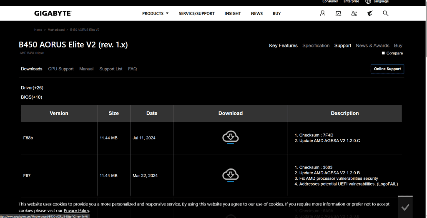Expand the Driver(+26) section
This screenshot has height=218, width=427.
[x=32, y=88]
